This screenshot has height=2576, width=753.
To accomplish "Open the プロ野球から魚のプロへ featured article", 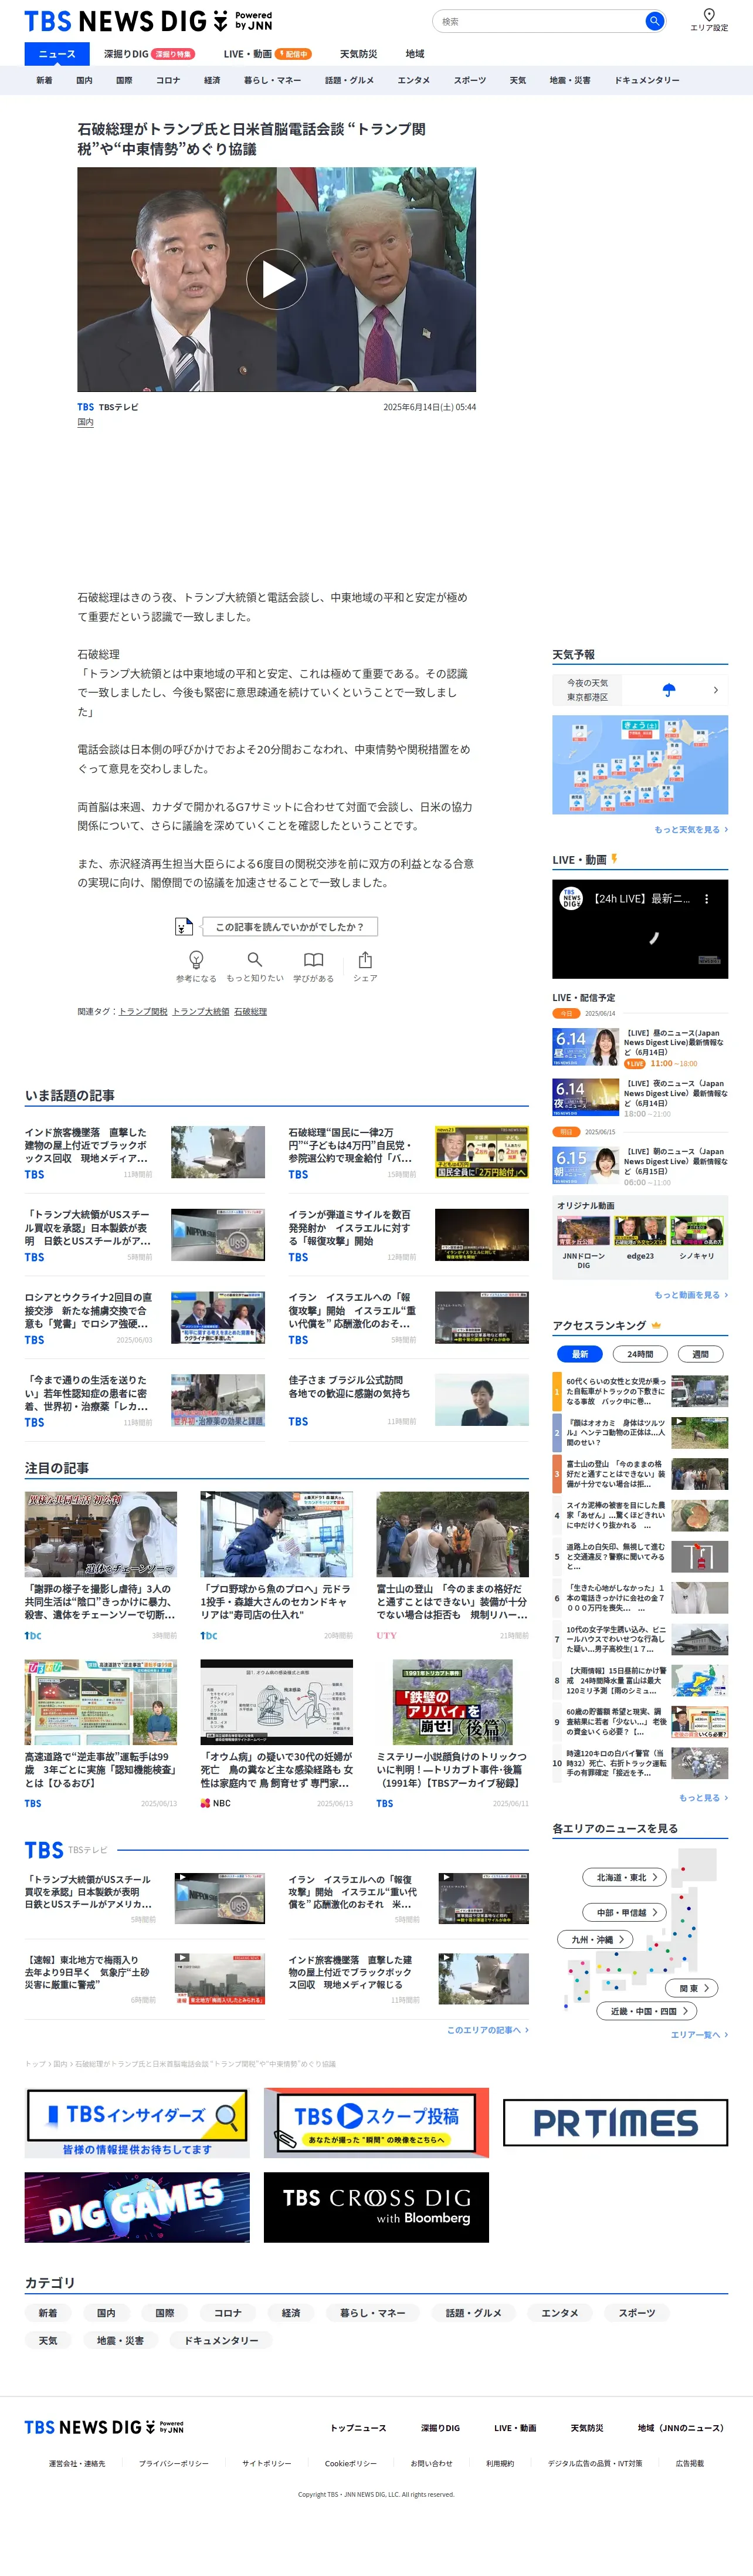I will [276, 1566].
